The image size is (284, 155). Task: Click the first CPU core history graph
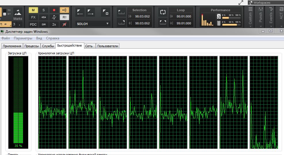[52, 102]
